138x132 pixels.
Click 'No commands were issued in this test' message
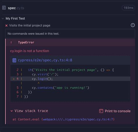click(33, 34)
